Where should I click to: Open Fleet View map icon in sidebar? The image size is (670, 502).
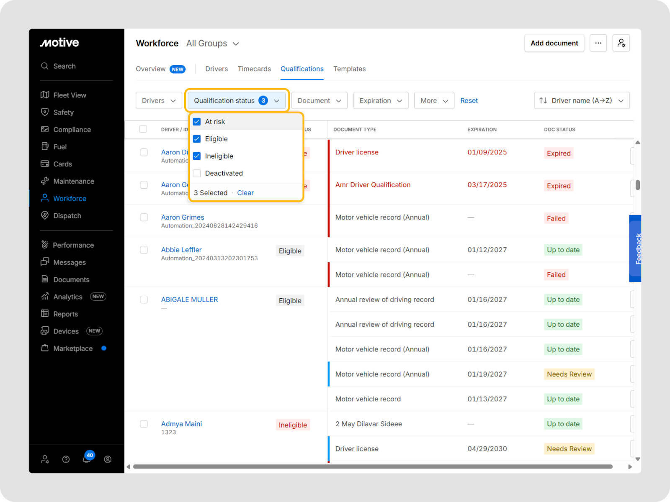click(45, 95)
